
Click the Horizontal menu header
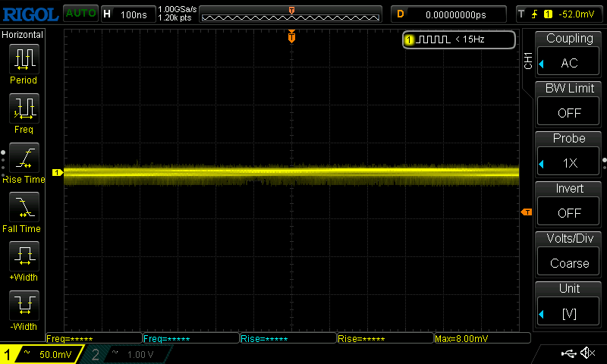point(23,34)
